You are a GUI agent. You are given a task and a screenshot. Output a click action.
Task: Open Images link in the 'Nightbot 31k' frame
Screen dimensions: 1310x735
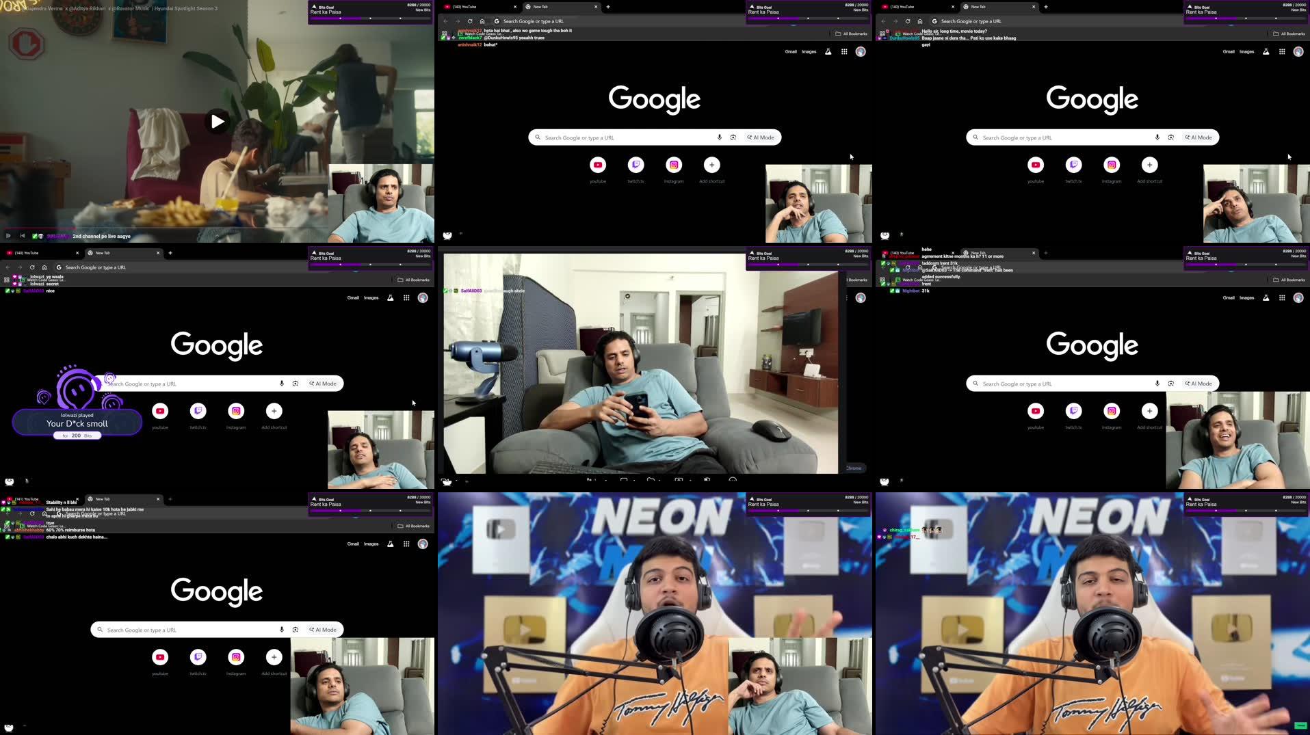(1246, 297)
